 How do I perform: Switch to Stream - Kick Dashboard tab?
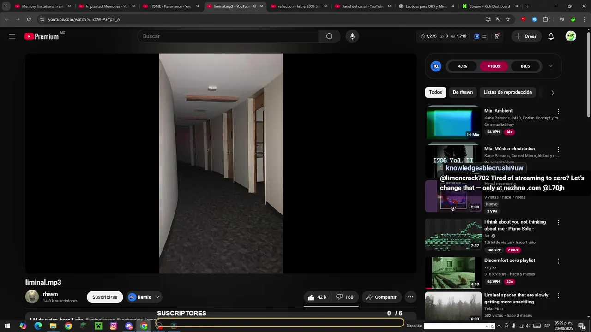[490, 6]
